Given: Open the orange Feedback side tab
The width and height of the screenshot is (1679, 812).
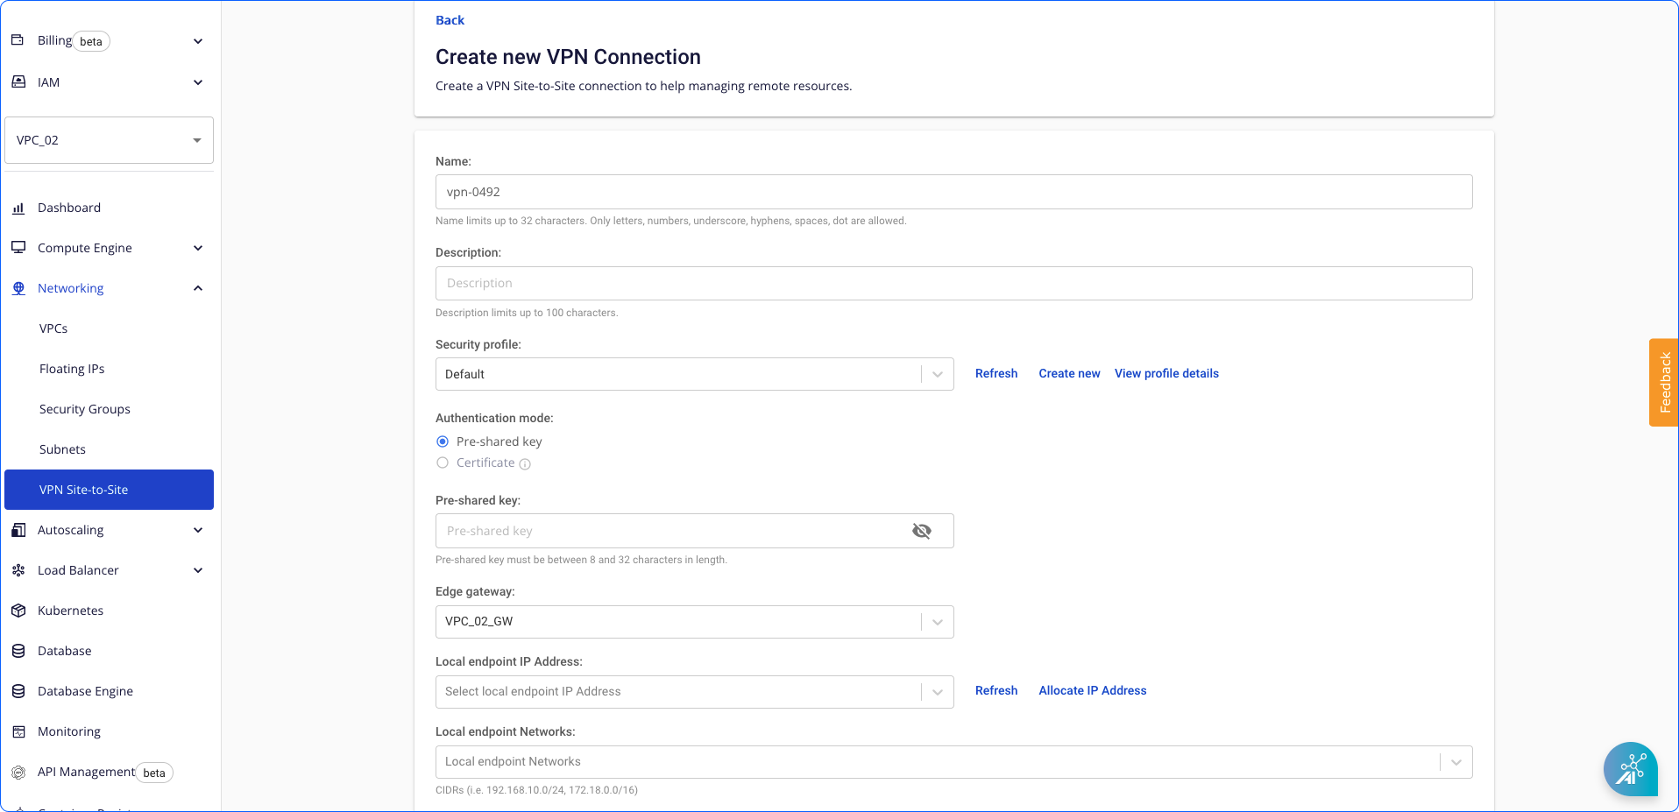Looking at the screenshot, I should [1663, 383].
